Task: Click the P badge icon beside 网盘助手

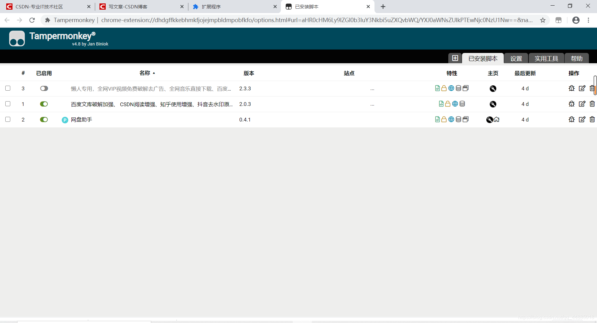Action: [65, 120]
